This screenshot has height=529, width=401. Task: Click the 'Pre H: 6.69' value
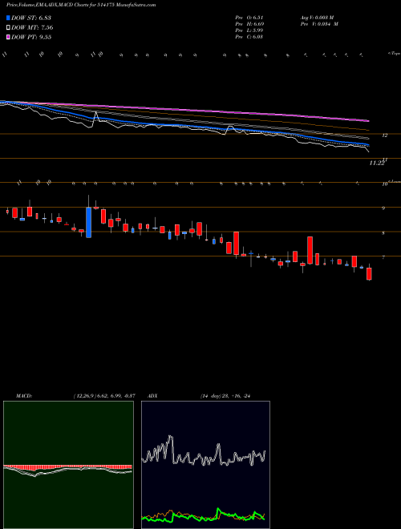click(249, 24)
